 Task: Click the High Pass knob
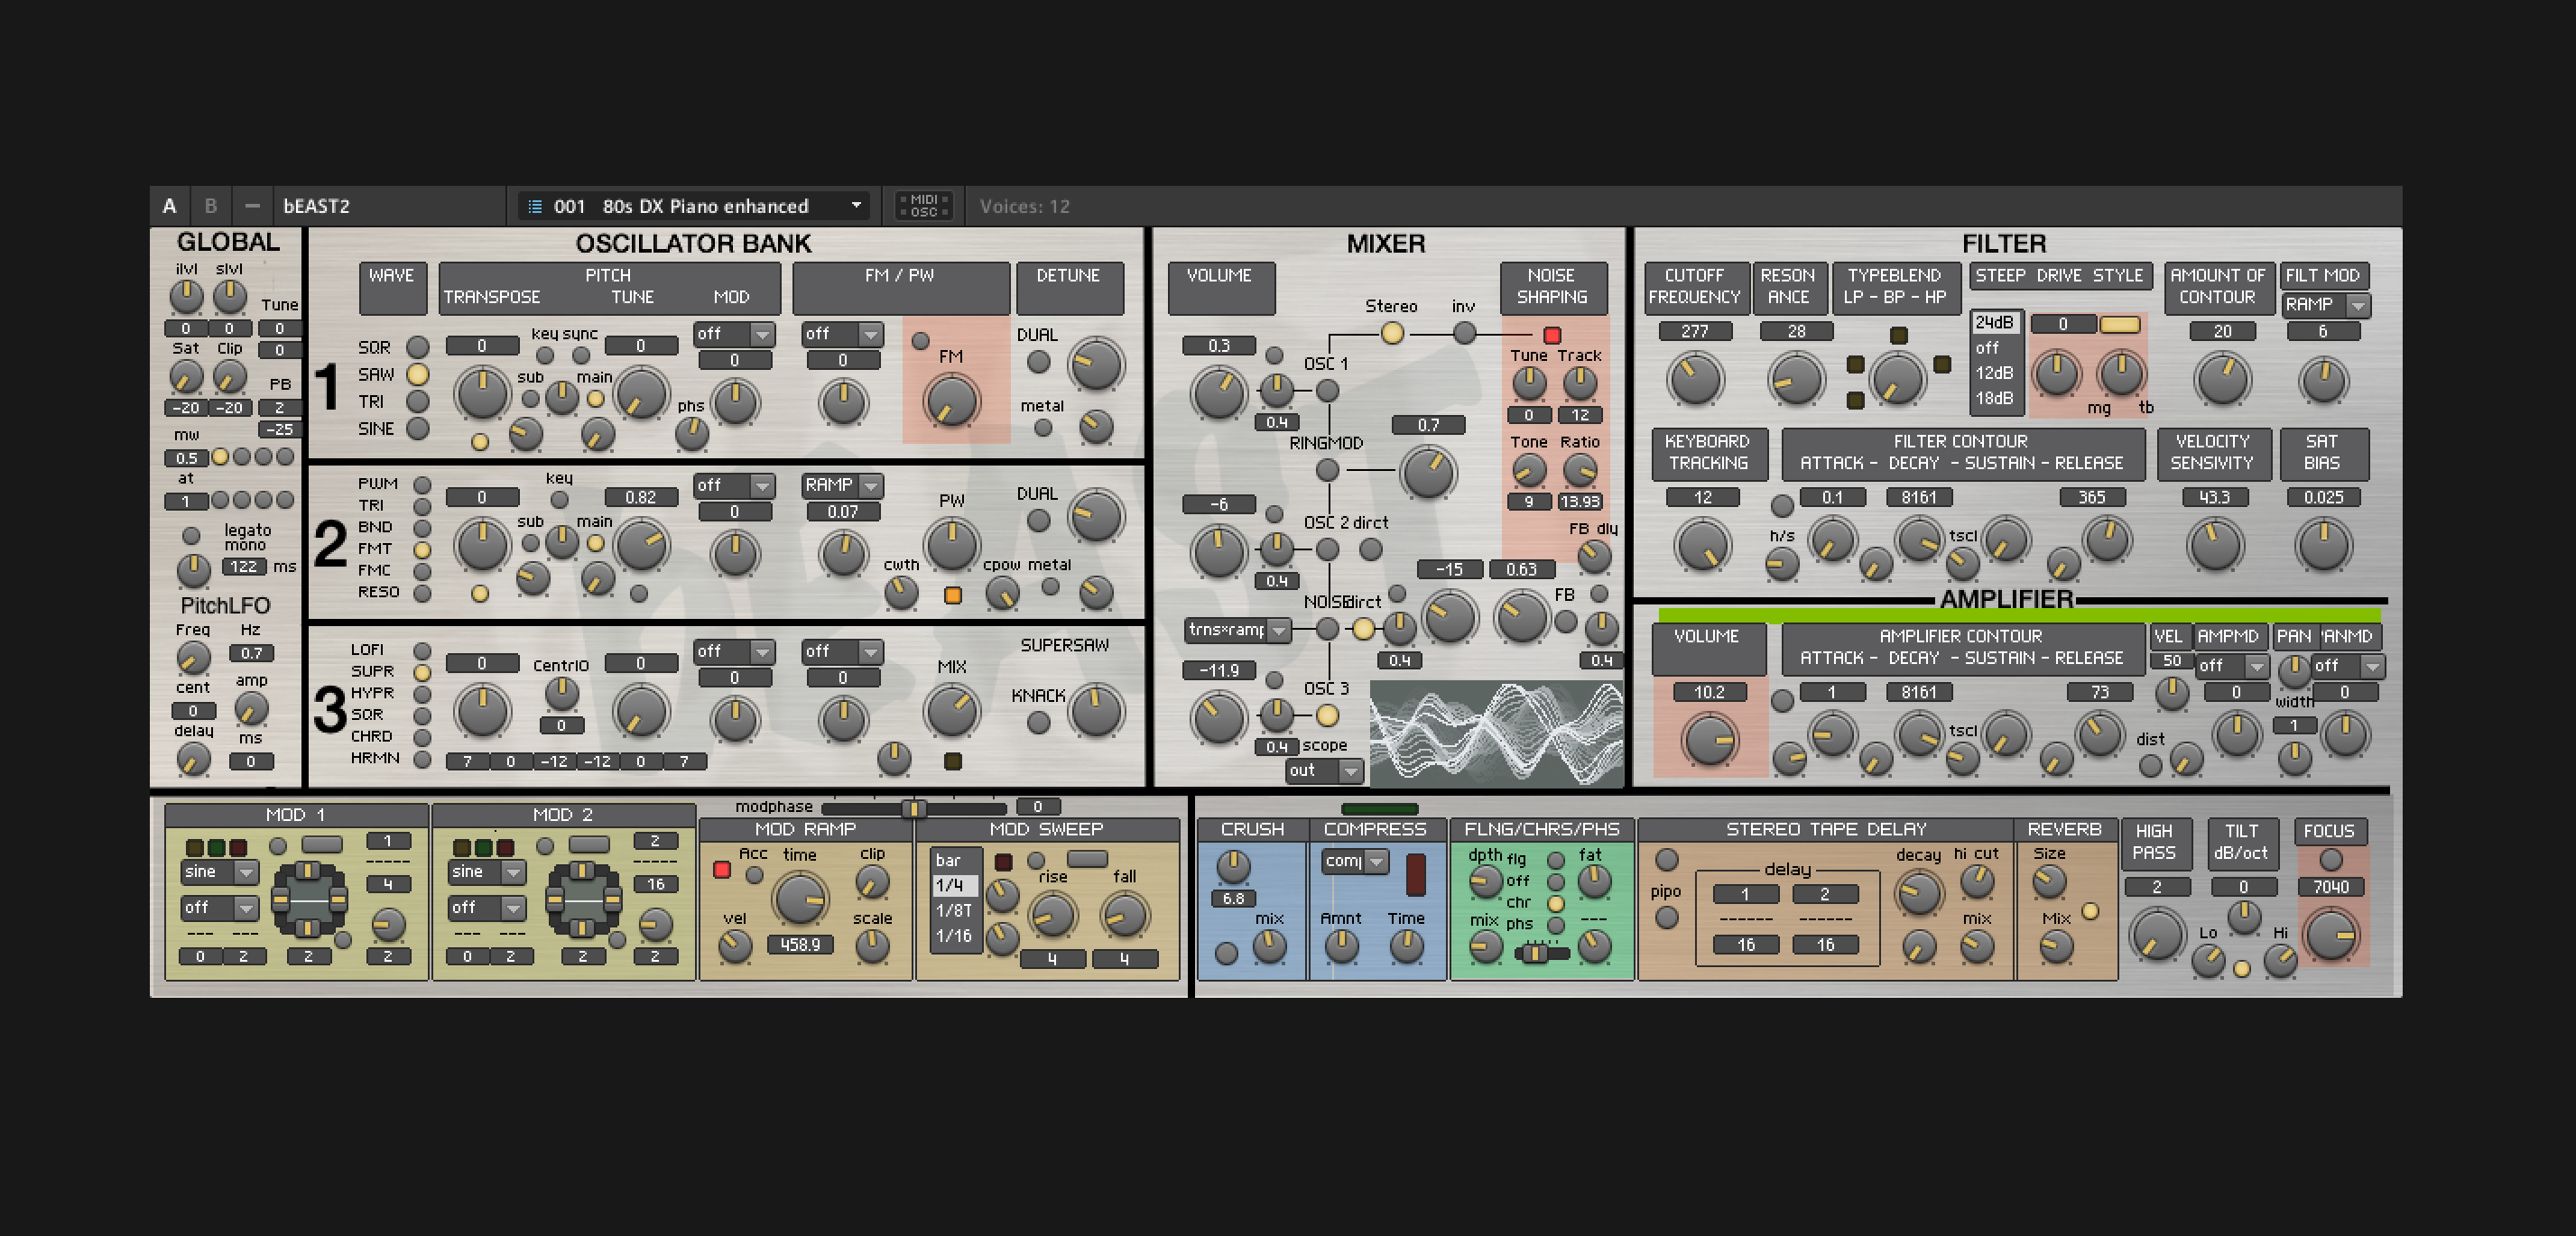pyautogui.click(x=2157, y=936)
